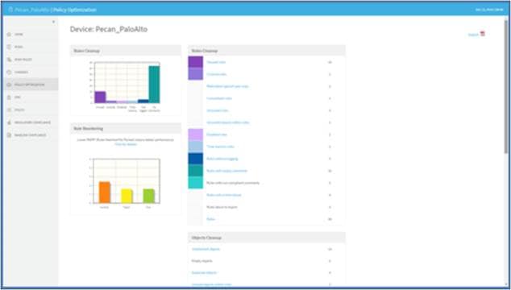Click the light blue swatch beside Time inactive rules
The height and width of the screenshot is (290, 511).
pos(196,147)
